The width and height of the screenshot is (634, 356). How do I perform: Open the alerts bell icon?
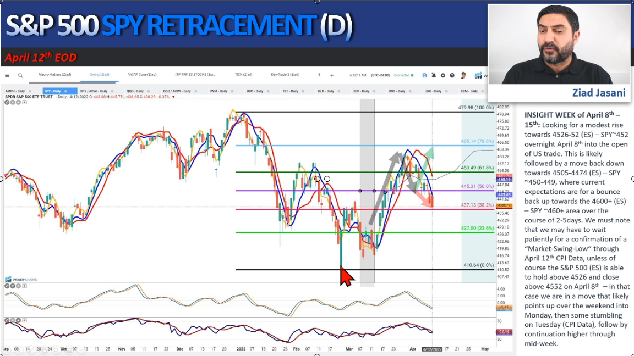434,75
